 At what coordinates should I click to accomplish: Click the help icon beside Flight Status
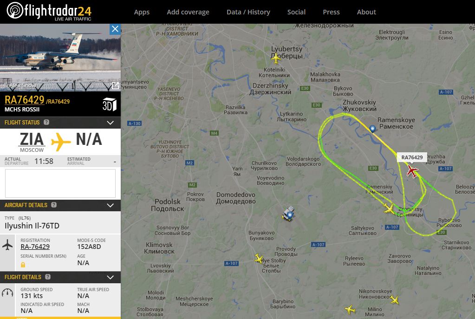click(x=46, y=122)
